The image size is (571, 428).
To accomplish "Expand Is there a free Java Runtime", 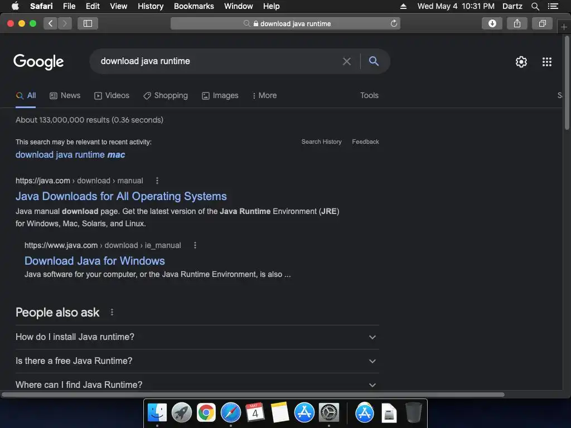I will (x=197, y=361).
